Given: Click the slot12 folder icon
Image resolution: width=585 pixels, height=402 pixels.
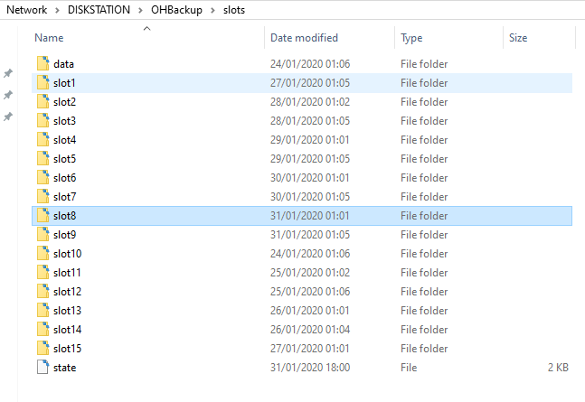Looking at the screenshot, I should [43, 292].
